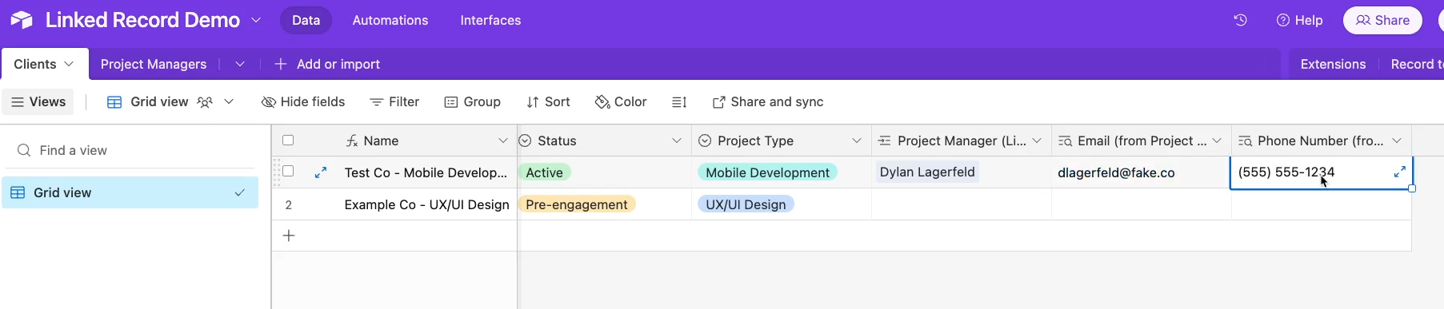Click the Airtable base logo icon
Image resolution: width=1444 pixels, height=309 pixels.
click(x=22, y=20)
